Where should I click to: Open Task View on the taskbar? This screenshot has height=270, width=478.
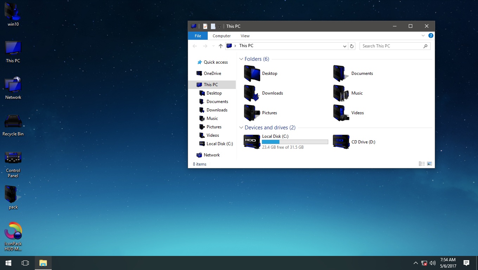pos(25,263)
